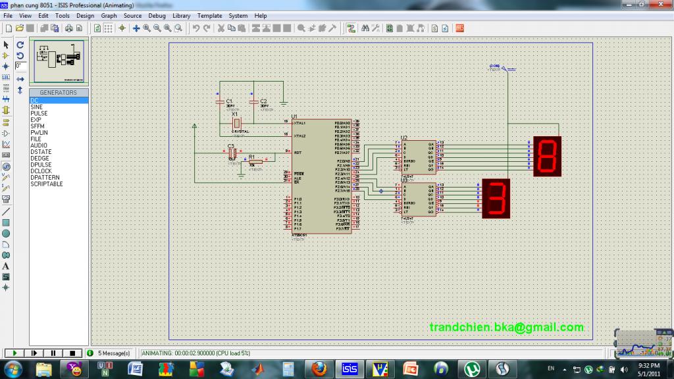Viewport: 674px width, 379px height.
Task: Open the design file icon in toolbar
Action: pos(20,28)
